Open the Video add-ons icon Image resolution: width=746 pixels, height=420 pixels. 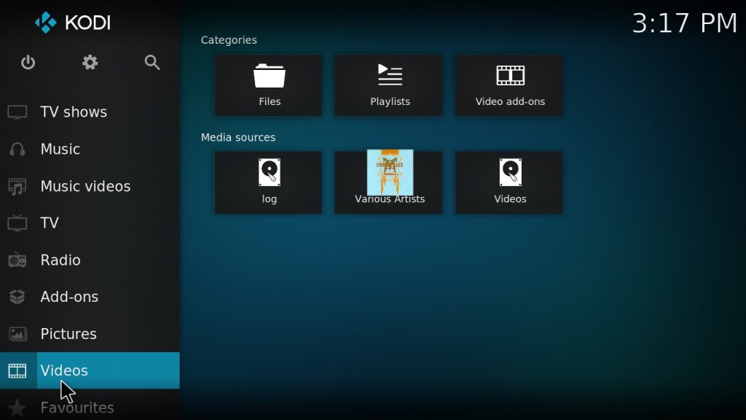click(x=508, y=84)
